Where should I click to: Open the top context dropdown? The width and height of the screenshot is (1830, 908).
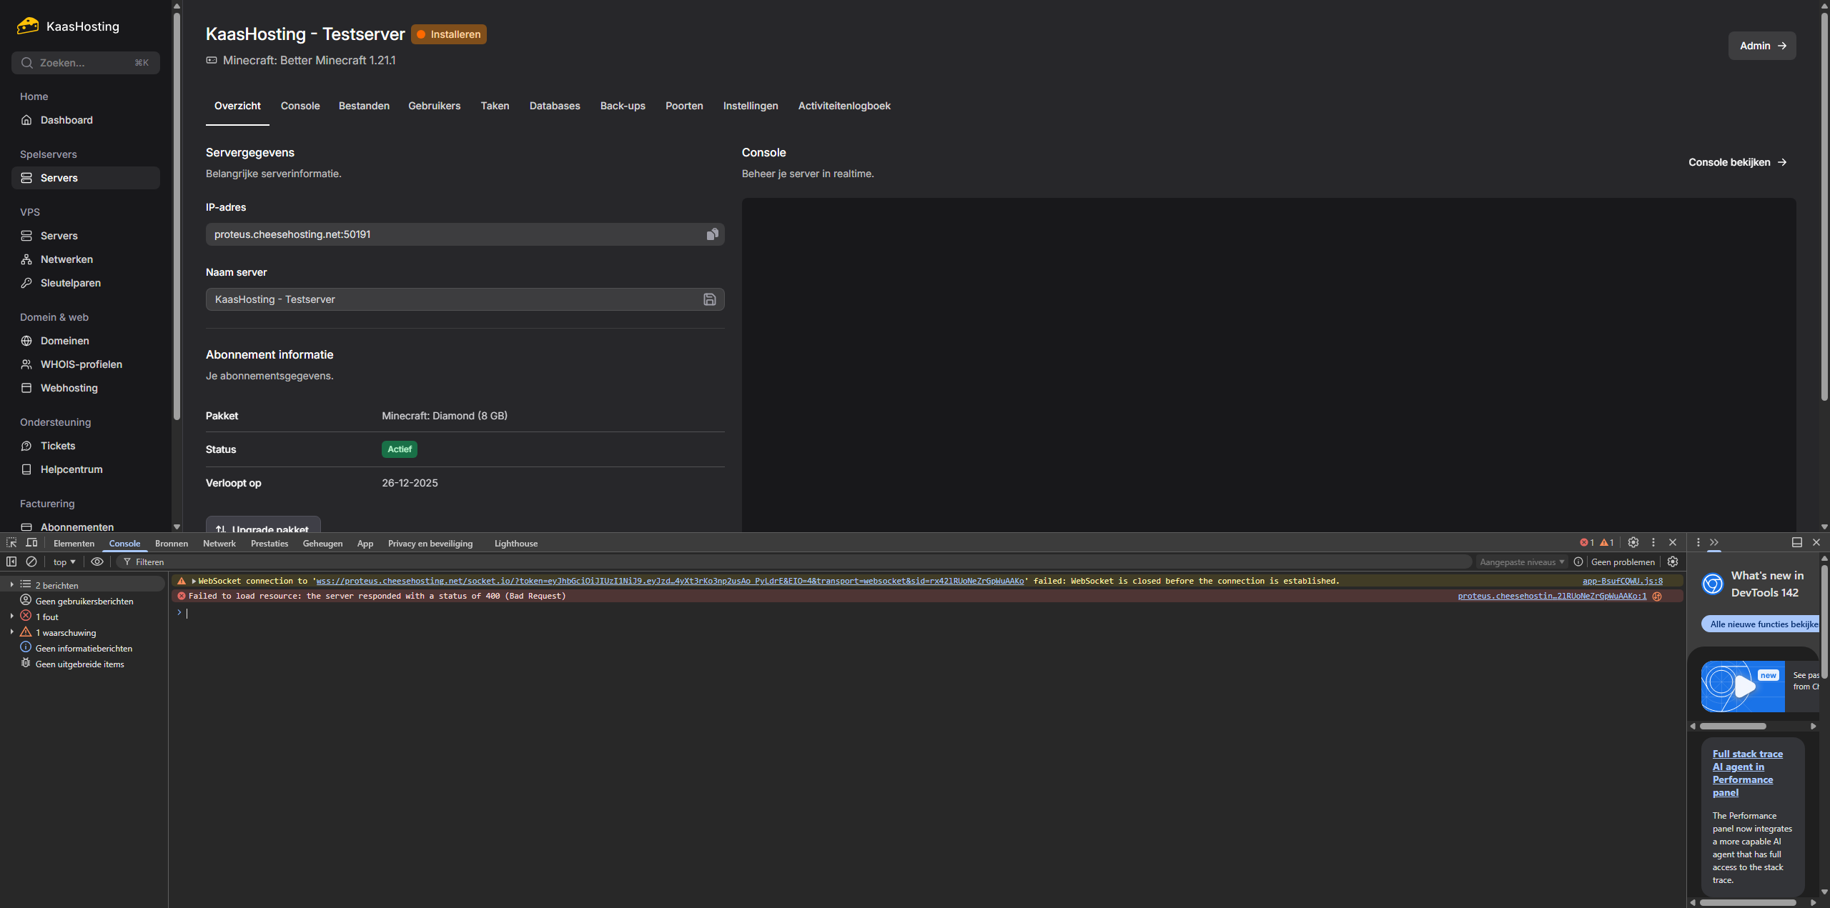point(64,562)
